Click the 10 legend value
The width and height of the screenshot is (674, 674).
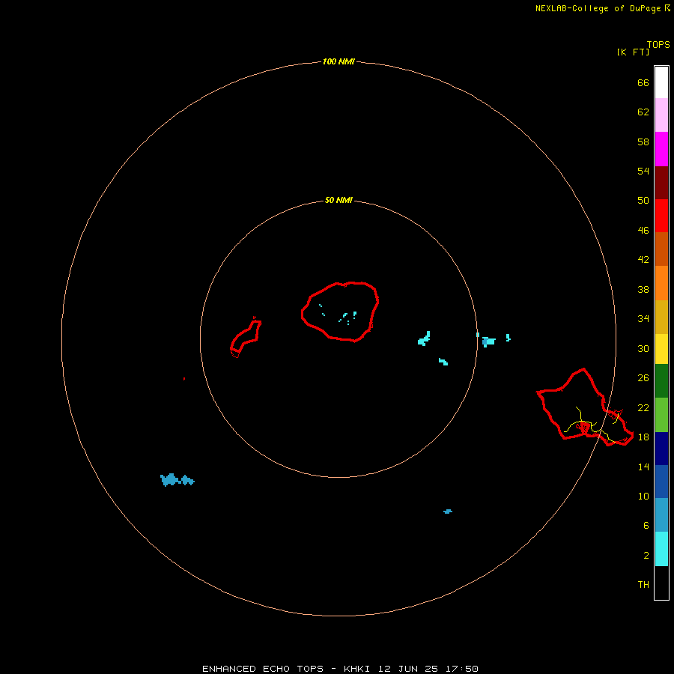click(x=643, y=496)
